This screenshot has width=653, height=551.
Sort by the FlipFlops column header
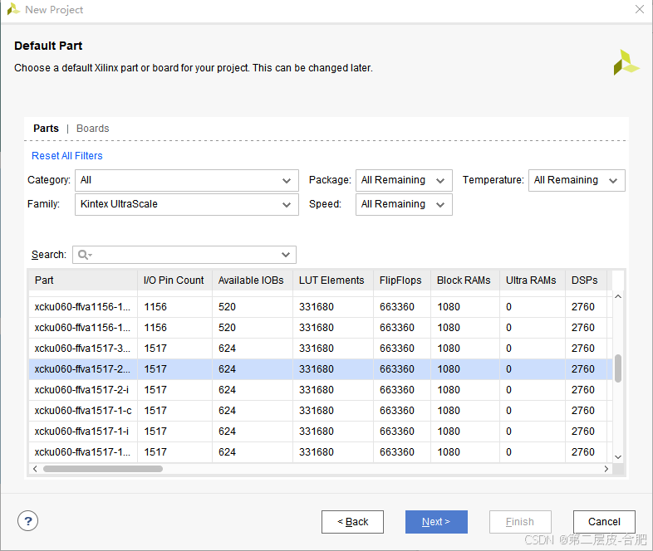[x=402, y=280]
